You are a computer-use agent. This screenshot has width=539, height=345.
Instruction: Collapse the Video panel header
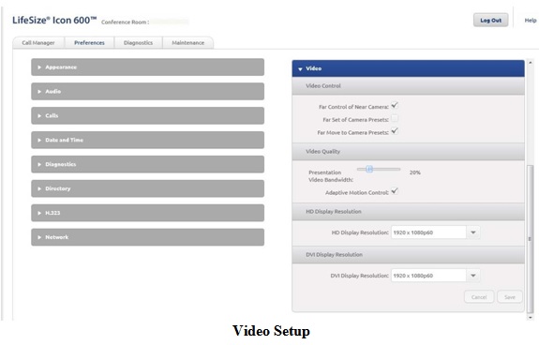tap(408, 68)
